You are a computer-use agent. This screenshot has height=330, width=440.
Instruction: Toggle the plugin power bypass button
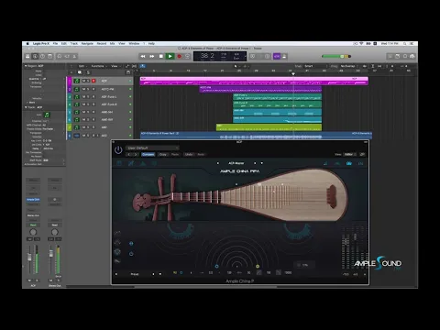tap(118, 150)
